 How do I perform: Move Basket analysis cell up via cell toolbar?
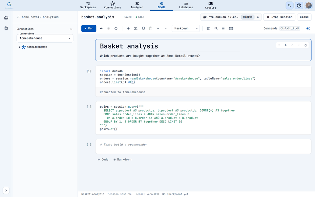tap(292, 45)
